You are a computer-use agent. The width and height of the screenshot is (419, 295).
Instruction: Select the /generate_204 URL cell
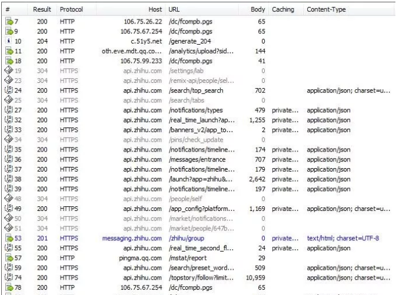[189, 41]
